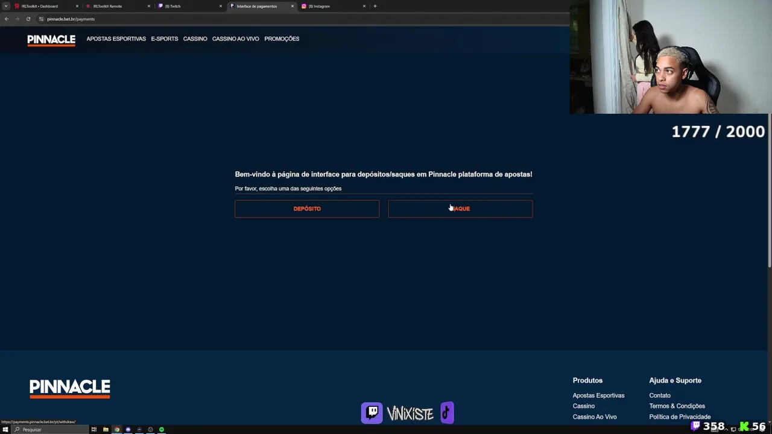Image resolution: width=772 pixels, height=434 pixels.
Task: Close the IRLToolkit Remote tab
Action: (148, 6)
